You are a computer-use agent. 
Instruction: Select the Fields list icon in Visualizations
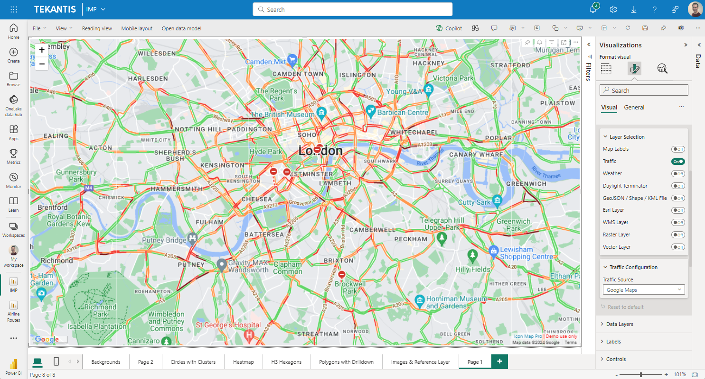coord(606,68)
